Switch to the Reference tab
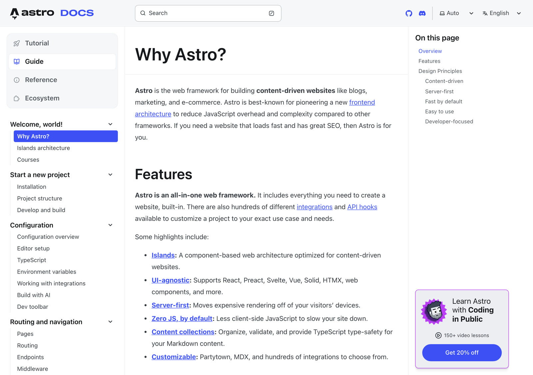 tap(62, 80)
